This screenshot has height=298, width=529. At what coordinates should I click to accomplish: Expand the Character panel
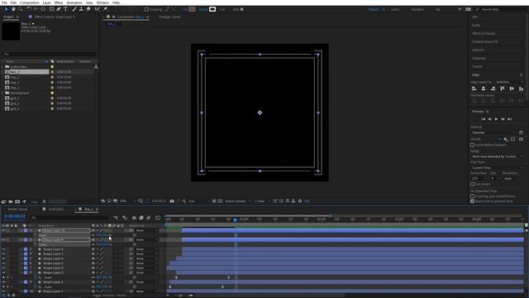pos(479,58)
